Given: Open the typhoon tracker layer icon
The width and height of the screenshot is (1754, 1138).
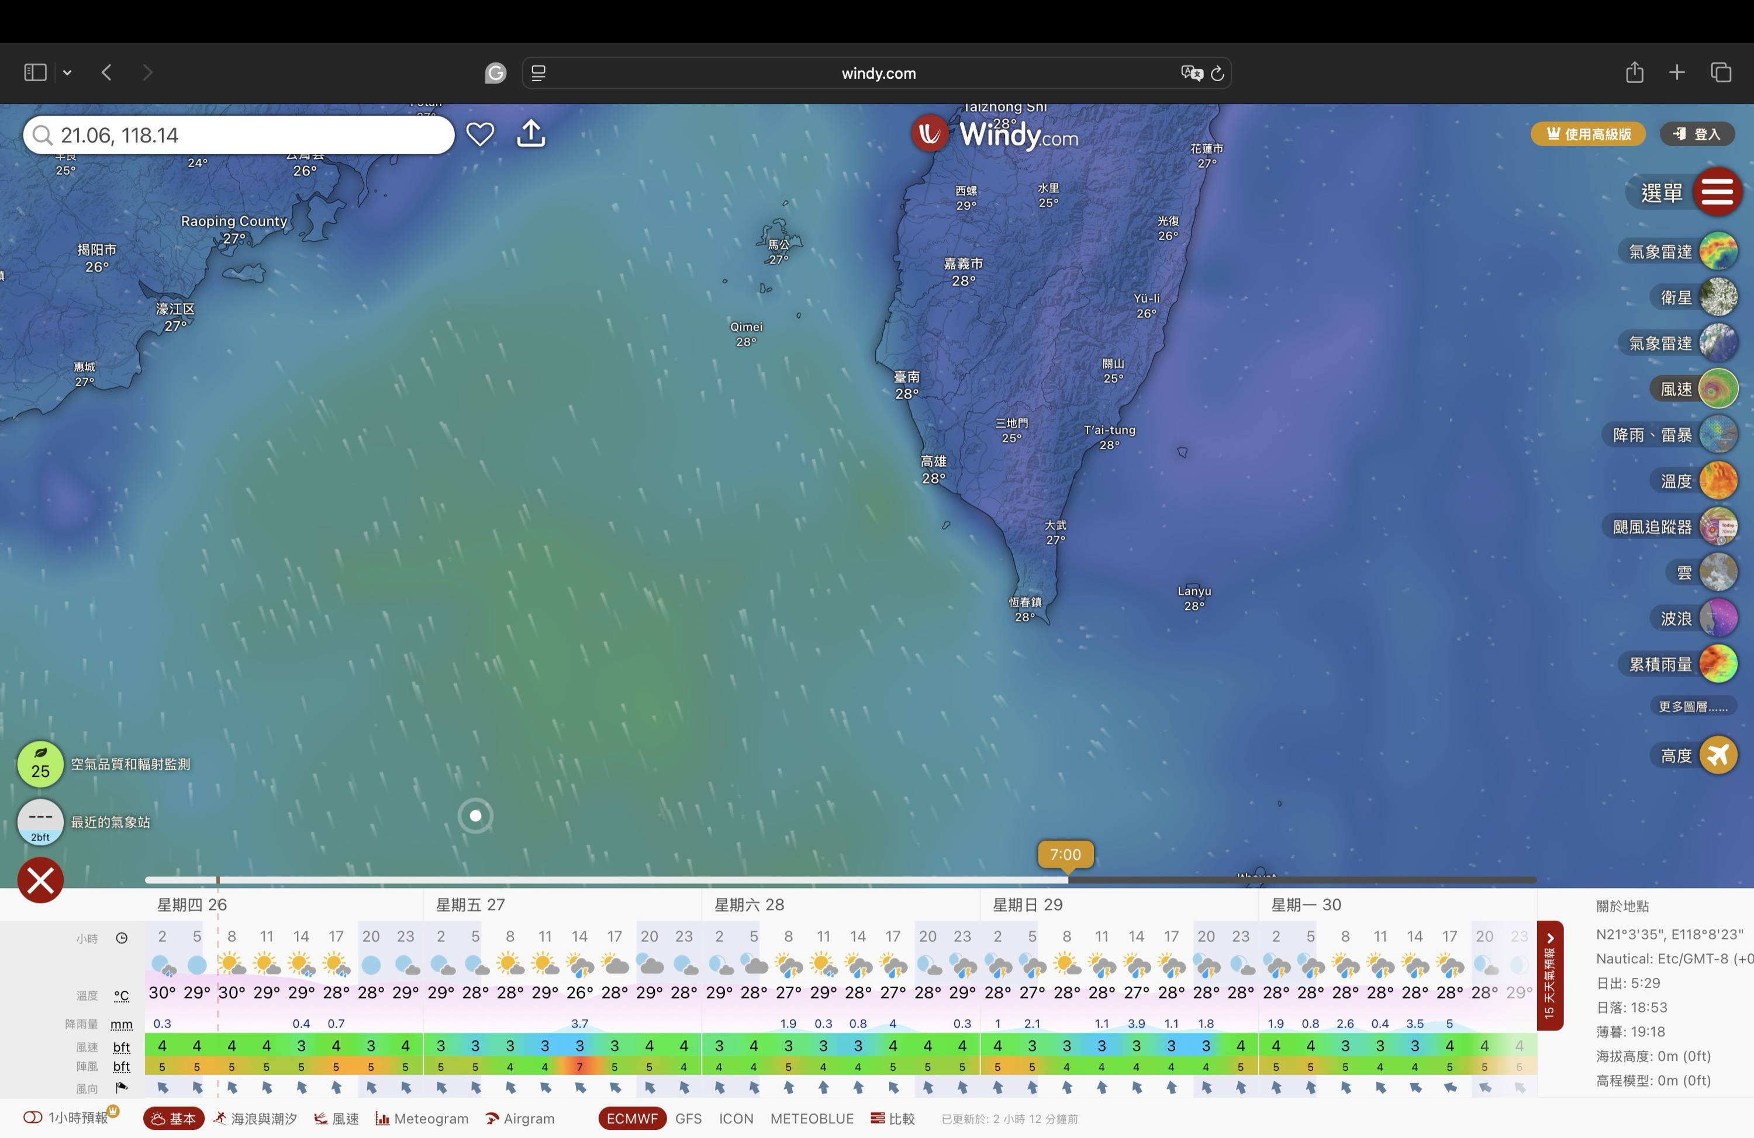Looking at the screenshot, I should click(1718, 527).
